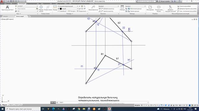Image resolution: width=199 pixels, height=111 pixels.
Task: Switch to the View (Вид) ribbon tab
Action: click(40, 3)
